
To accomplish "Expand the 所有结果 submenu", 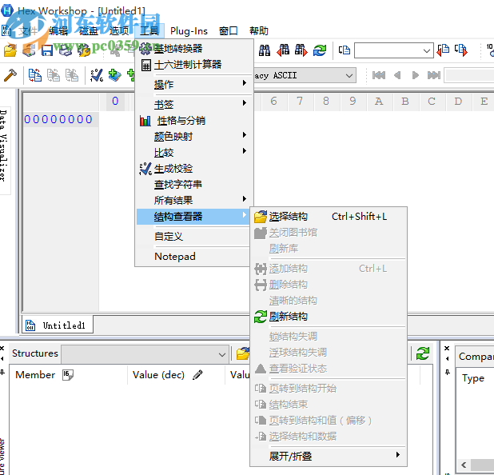I will (193, 200).
